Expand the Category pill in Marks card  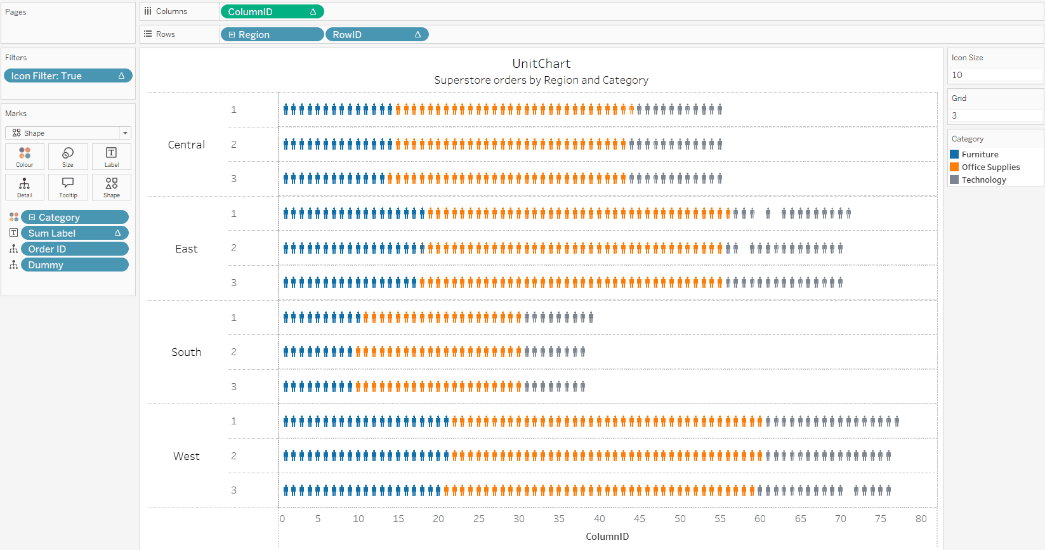click(x=32, y=218)
